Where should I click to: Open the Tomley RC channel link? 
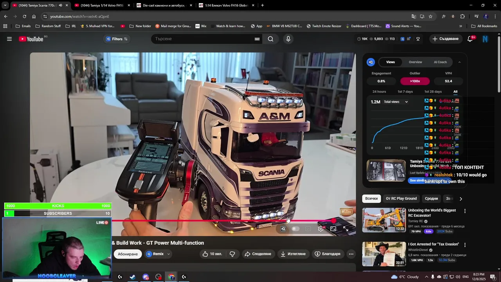(x=416, y=221)
